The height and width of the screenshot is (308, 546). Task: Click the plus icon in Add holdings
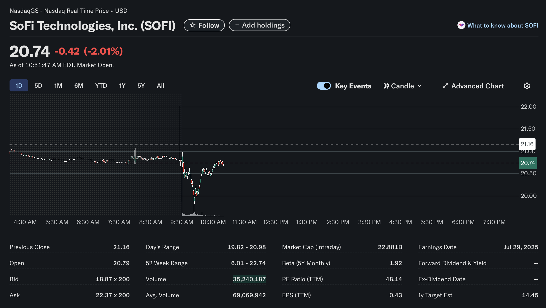pos(237,25)
